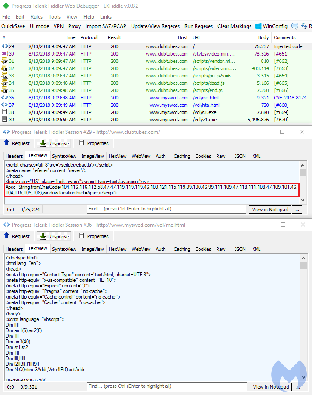
Task: Open ImageView tab in Session #36 window
Action: (92, 249)
